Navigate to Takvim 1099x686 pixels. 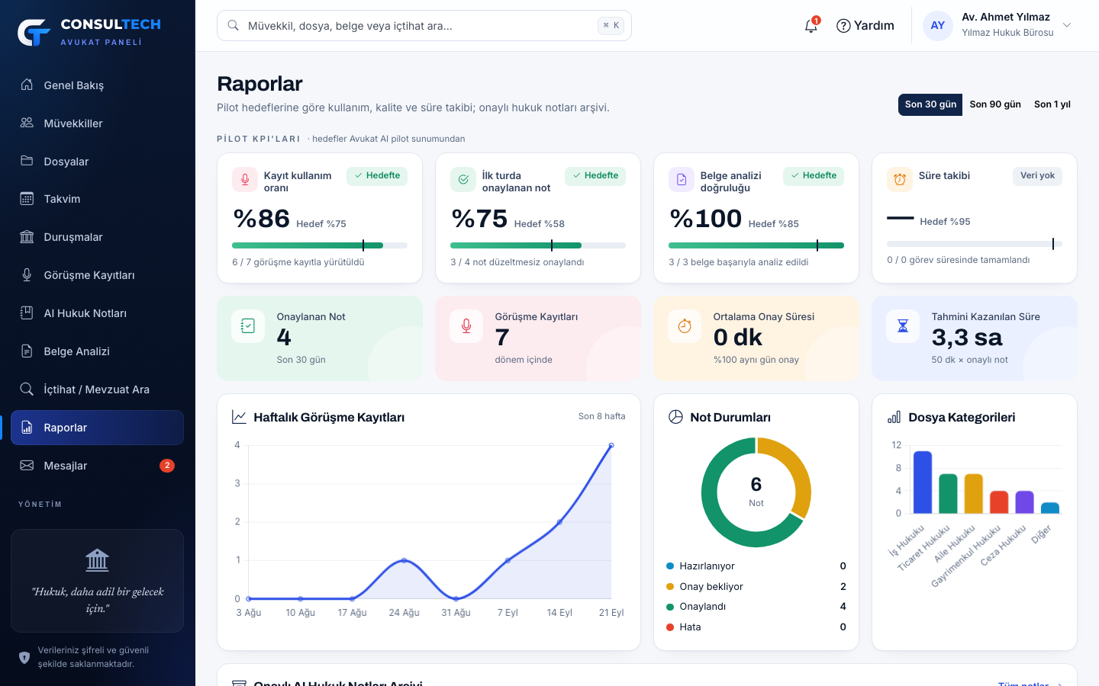click(x=97, y=199)
